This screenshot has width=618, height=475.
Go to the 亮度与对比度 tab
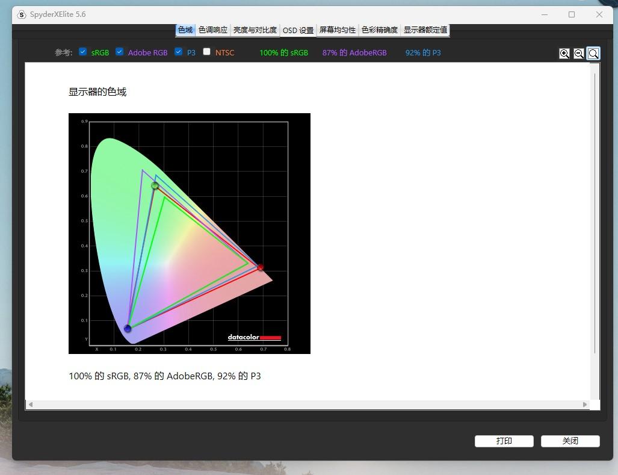tap(255, 30)
